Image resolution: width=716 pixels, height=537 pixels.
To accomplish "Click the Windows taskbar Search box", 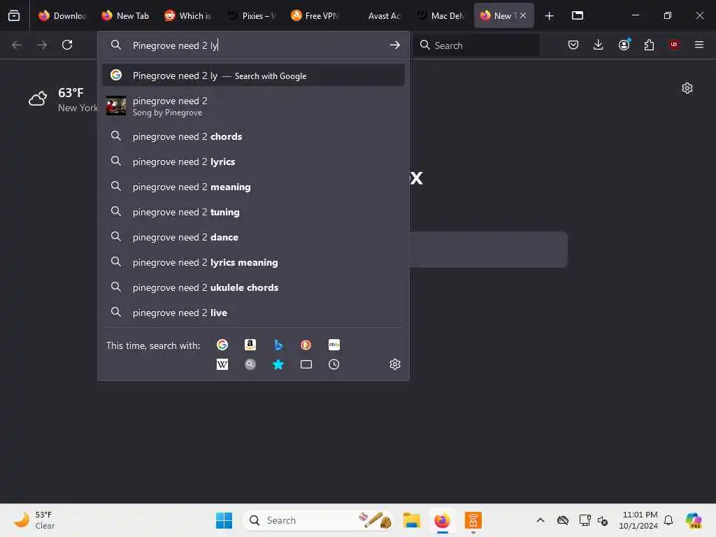I will [318, 520].
